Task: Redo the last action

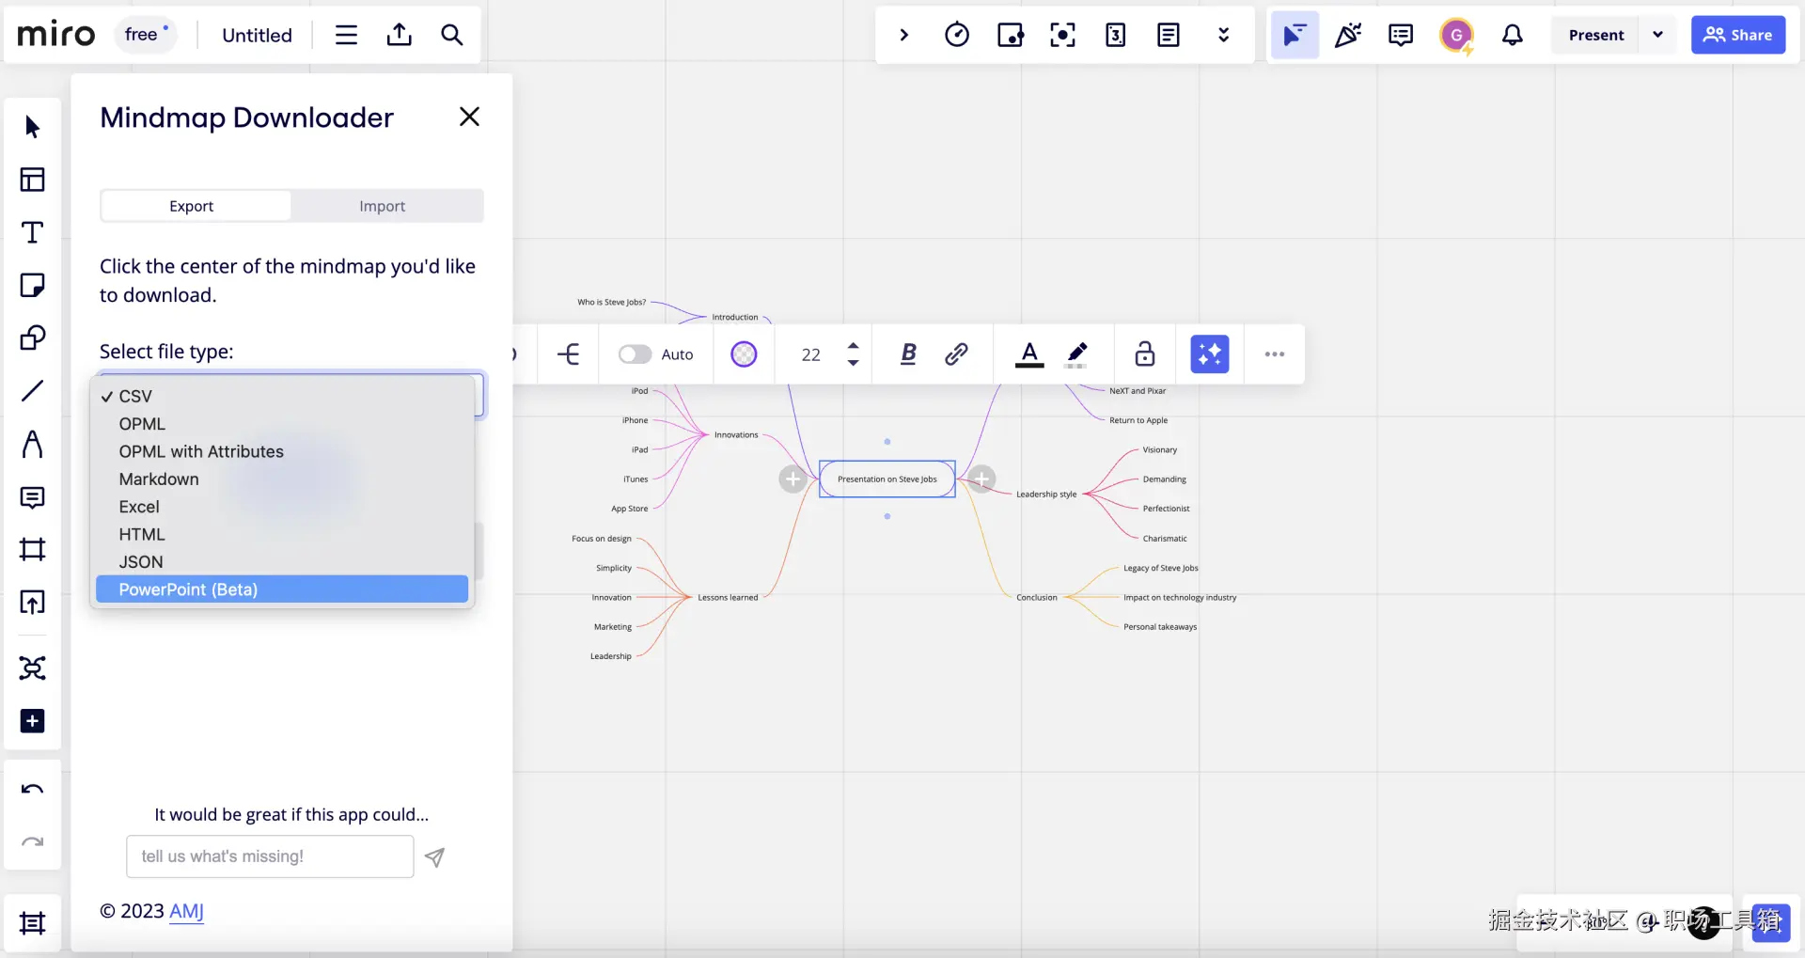Action: click(33, 842)
